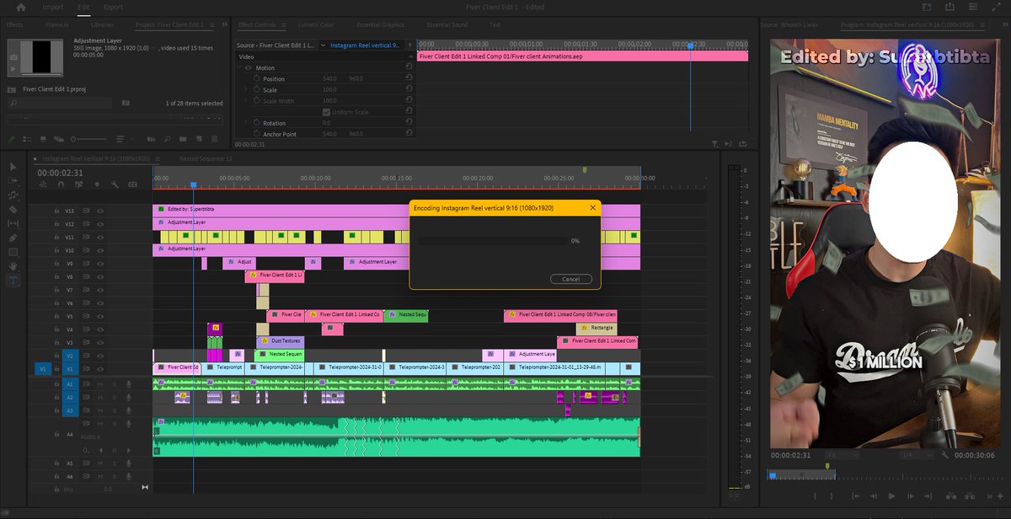Viewport: 1011px width, 519px height.
Task: Open the 1/4 playback resolution dropdown
Action: point(917,455)
